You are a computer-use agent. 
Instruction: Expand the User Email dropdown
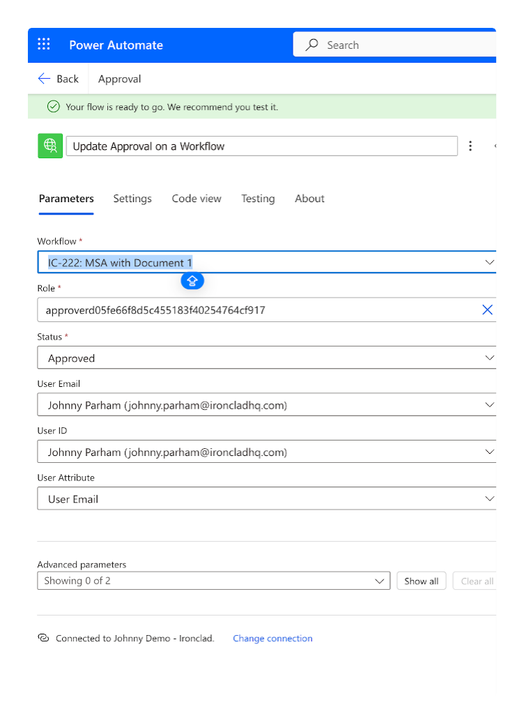point(489,405)
